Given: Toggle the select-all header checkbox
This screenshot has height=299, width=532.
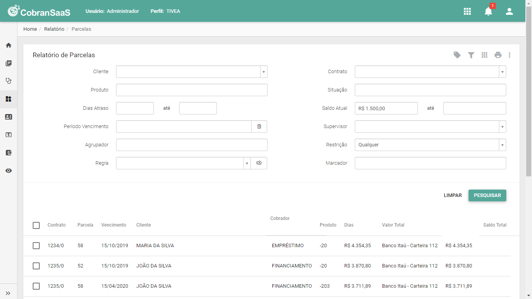Looking at the screenshot, I should [36, 225].
